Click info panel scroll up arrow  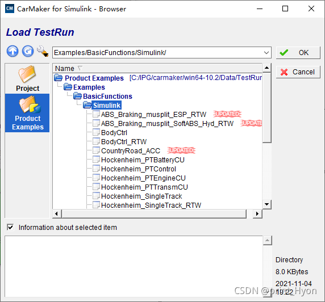267,240
